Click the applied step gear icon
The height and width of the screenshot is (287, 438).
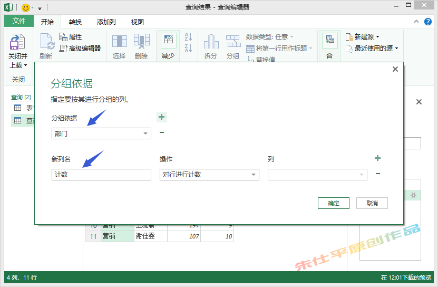coord(413,195)
